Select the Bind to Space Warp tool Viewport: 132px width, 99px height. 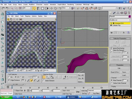tap(20, 8)
